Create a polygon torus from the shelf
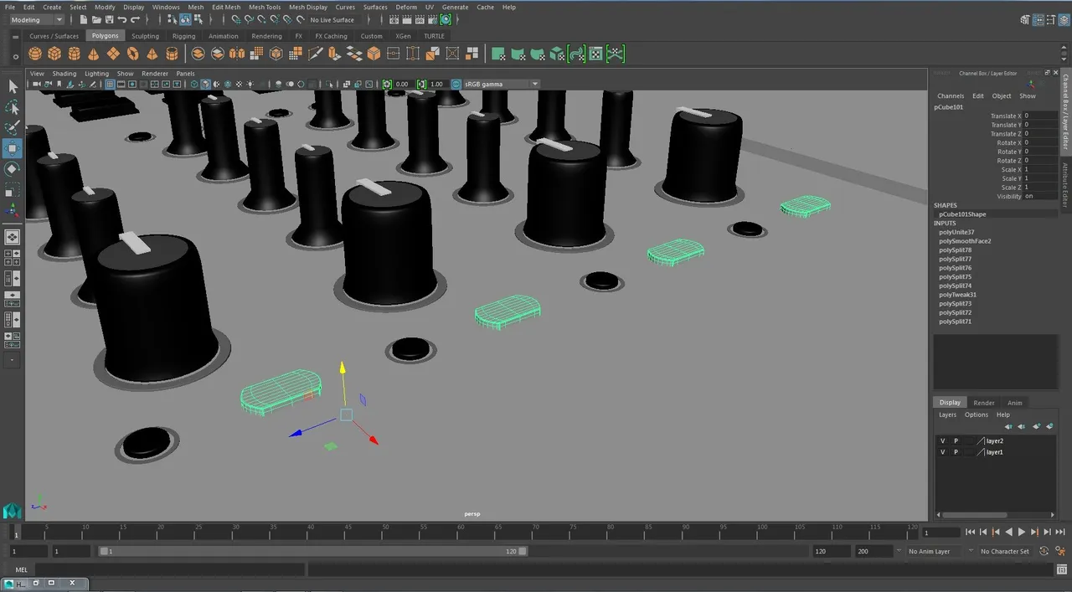Viewport: 1072px width, 592px height. [132, 54]
